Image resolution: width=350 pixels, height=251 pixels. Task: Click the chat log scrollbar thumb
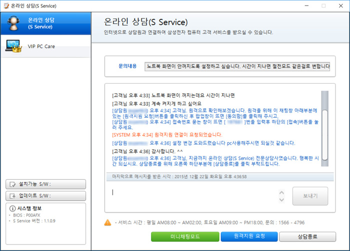click(x=325, y=135)
